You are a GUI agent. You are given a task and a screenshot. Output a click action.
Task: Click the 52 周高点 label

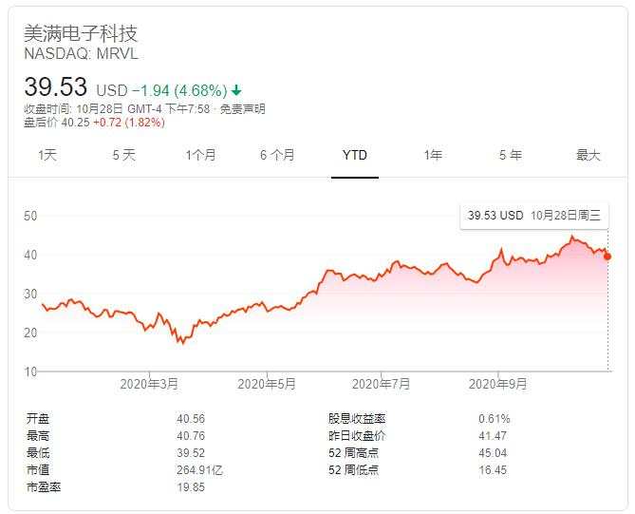(353, 453)
